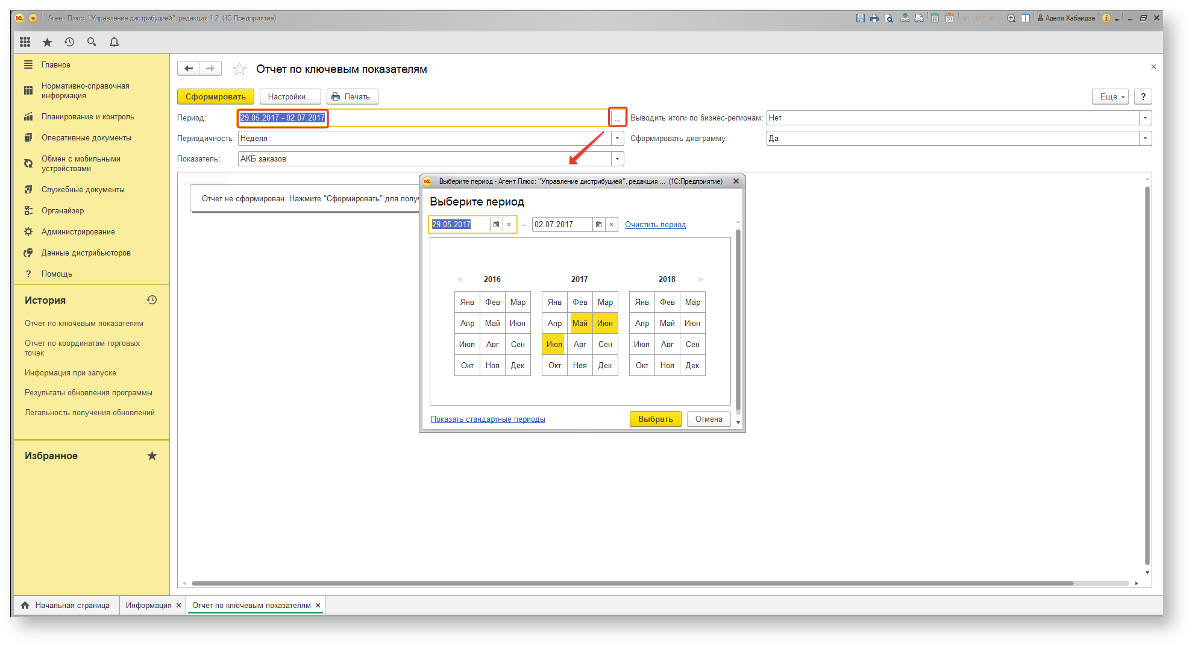Click the Сформировать button
The width and height of the screenshot is (1192, 646).
[x=215, y=96]
